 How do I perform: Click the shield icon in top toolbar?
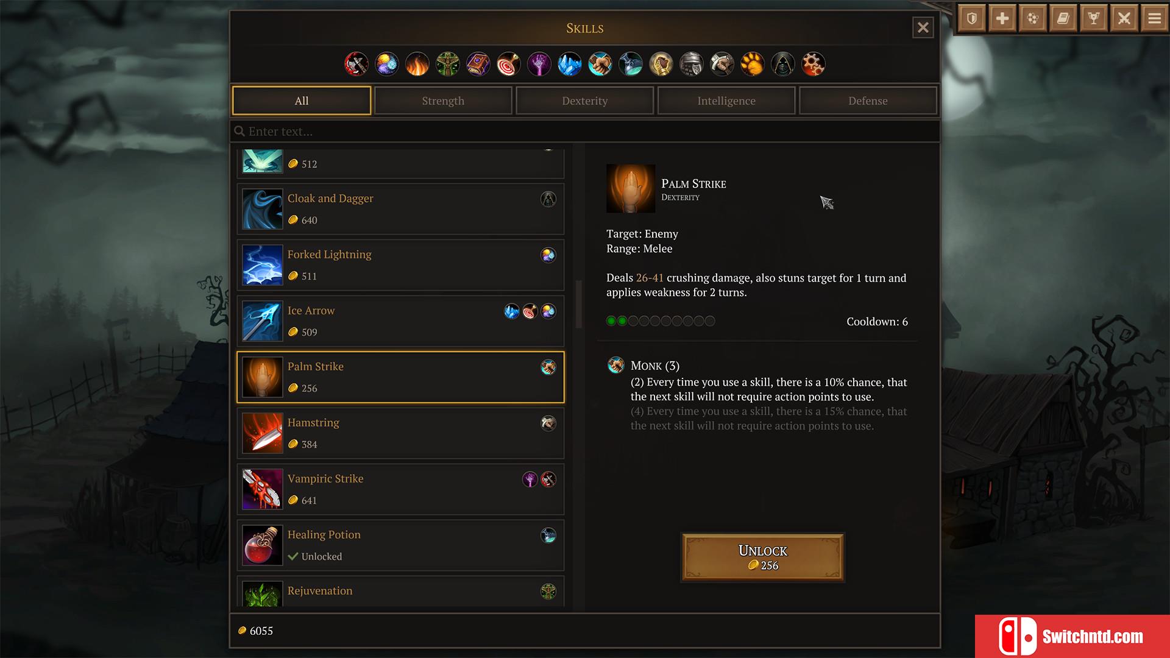tap(972, 18)
